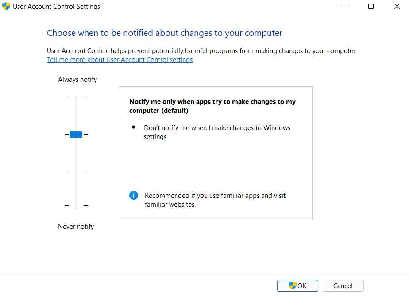The height and width of the screenshot is (301, 409).
Task: Click the User Account Control helps prevent sentence
Action: (201, 50)
